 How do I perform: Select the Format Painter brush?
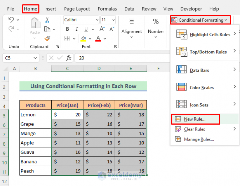pyautogui.click(x=47, y=39)
